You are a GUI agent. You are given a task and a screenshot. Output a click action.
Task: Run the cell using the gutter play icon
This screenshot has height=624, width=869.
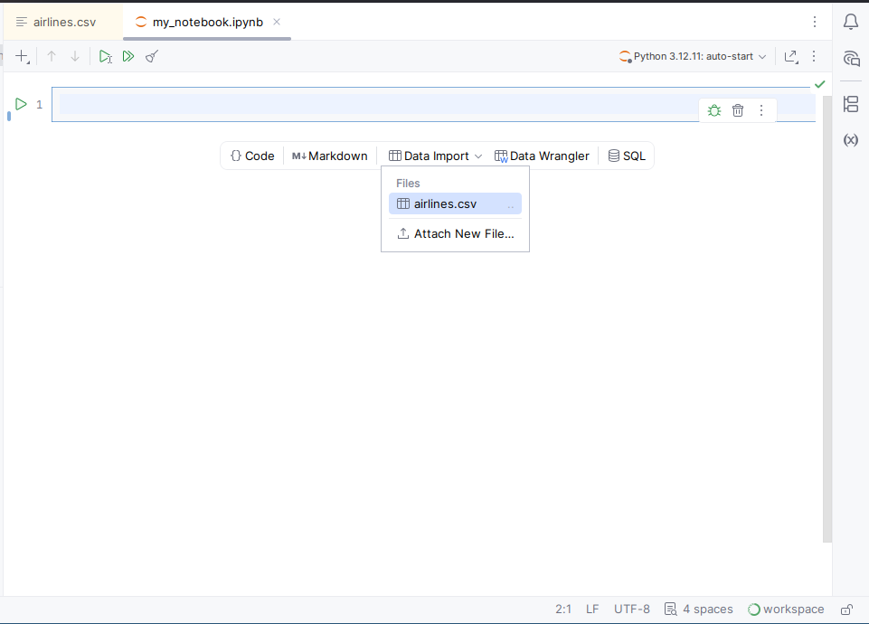pos(21,105)
